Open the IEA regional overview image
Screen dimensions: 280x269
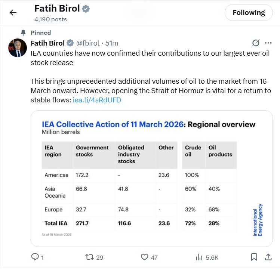click(x=152, y=178)
